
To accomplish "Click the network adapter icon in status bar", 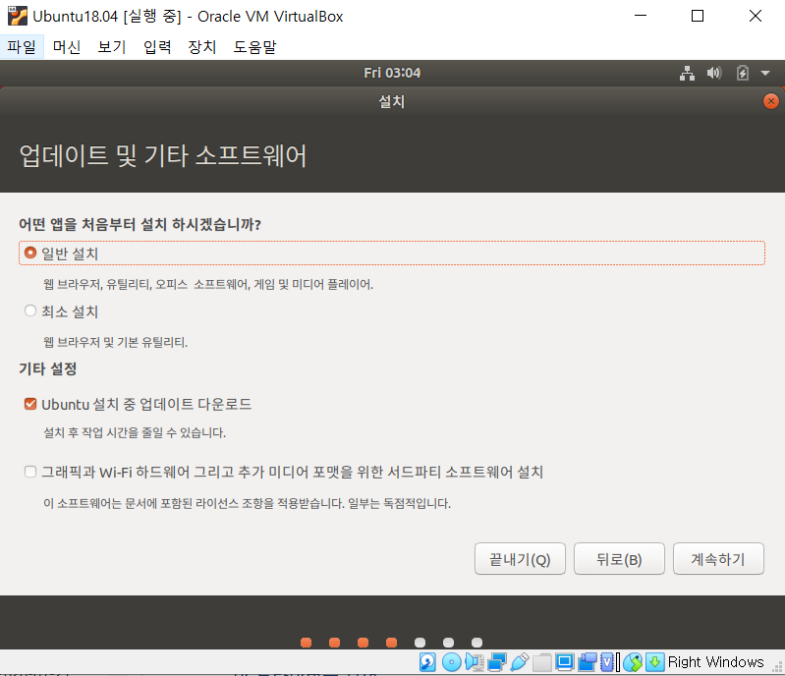I will [496, 662].
